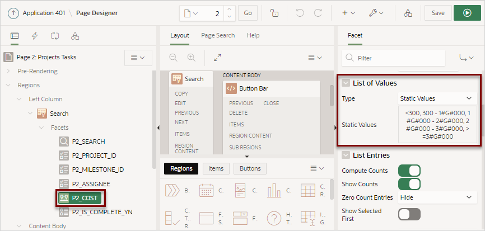The height and width of the screenshot is (231, 485).
Task: Click the gallery collapse down triangle
Action: pos(247,157)
